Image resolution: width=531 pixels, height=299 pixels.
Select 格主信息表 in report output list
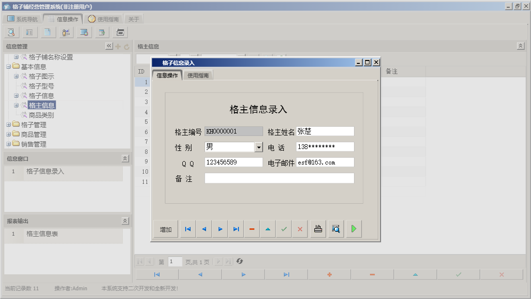click(42, 234)
